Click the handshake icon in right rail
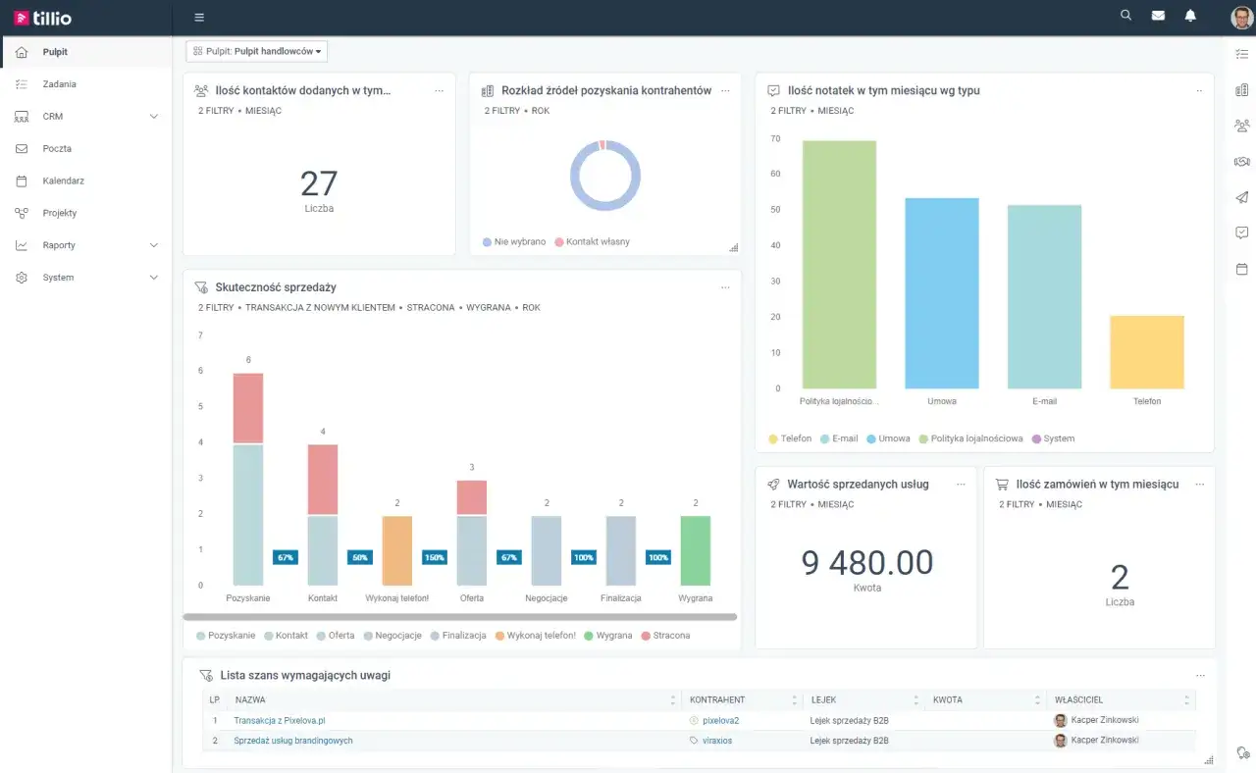This screenshot has height=773, width=1256. pyautogui.click(x=1241, y=162)
